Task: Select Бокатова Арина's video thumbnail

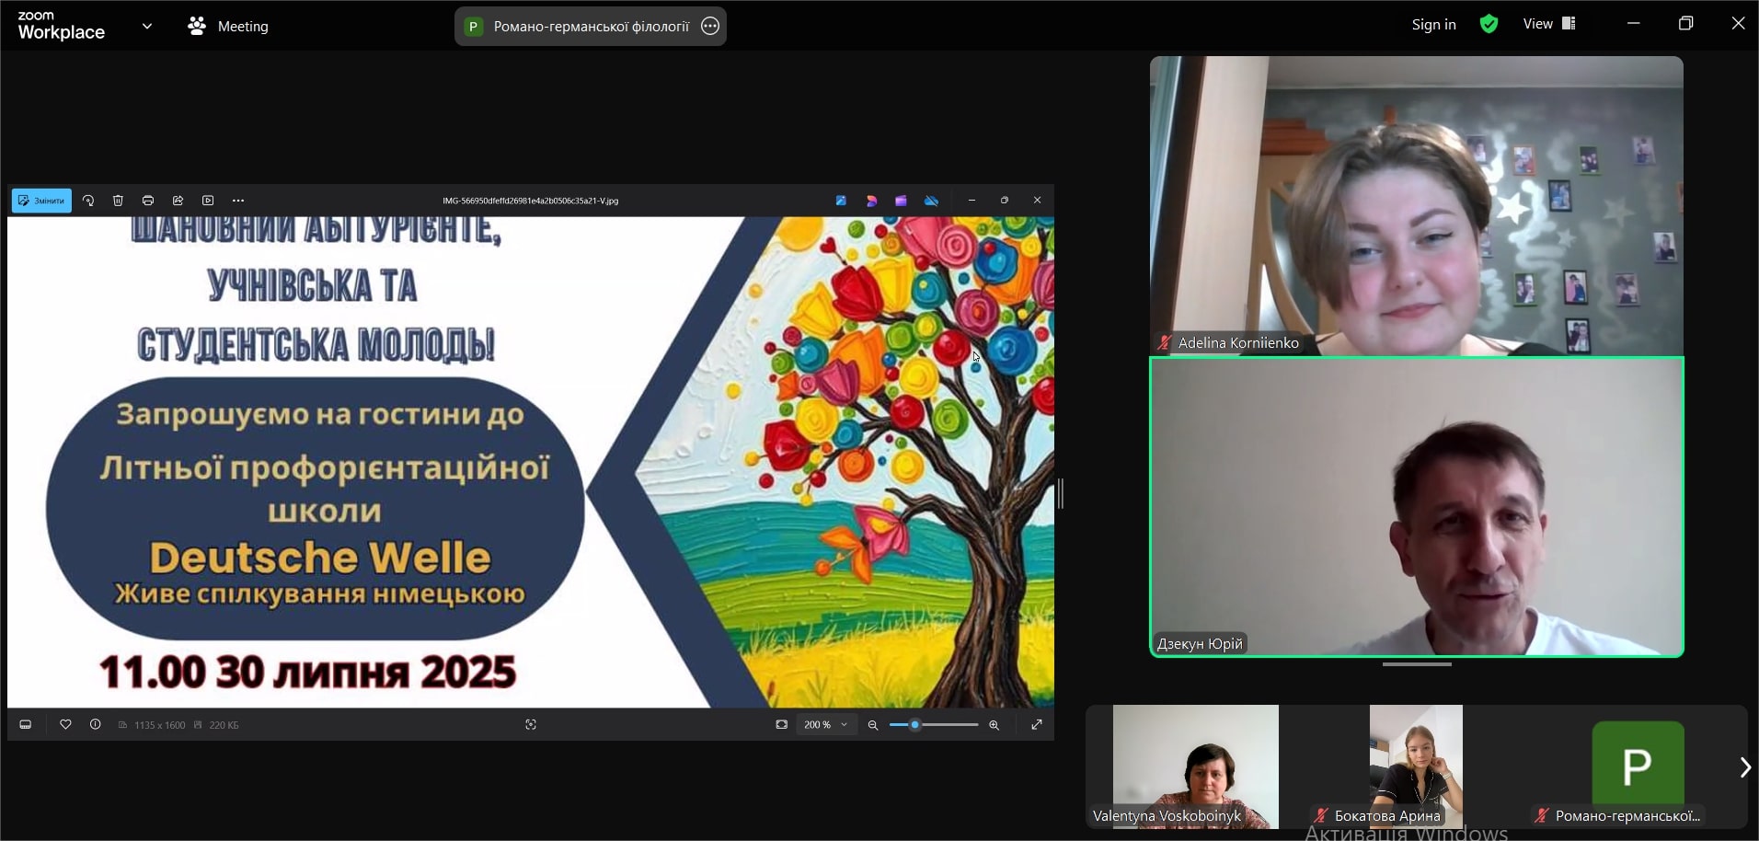Action: [x=1416, y=766]
